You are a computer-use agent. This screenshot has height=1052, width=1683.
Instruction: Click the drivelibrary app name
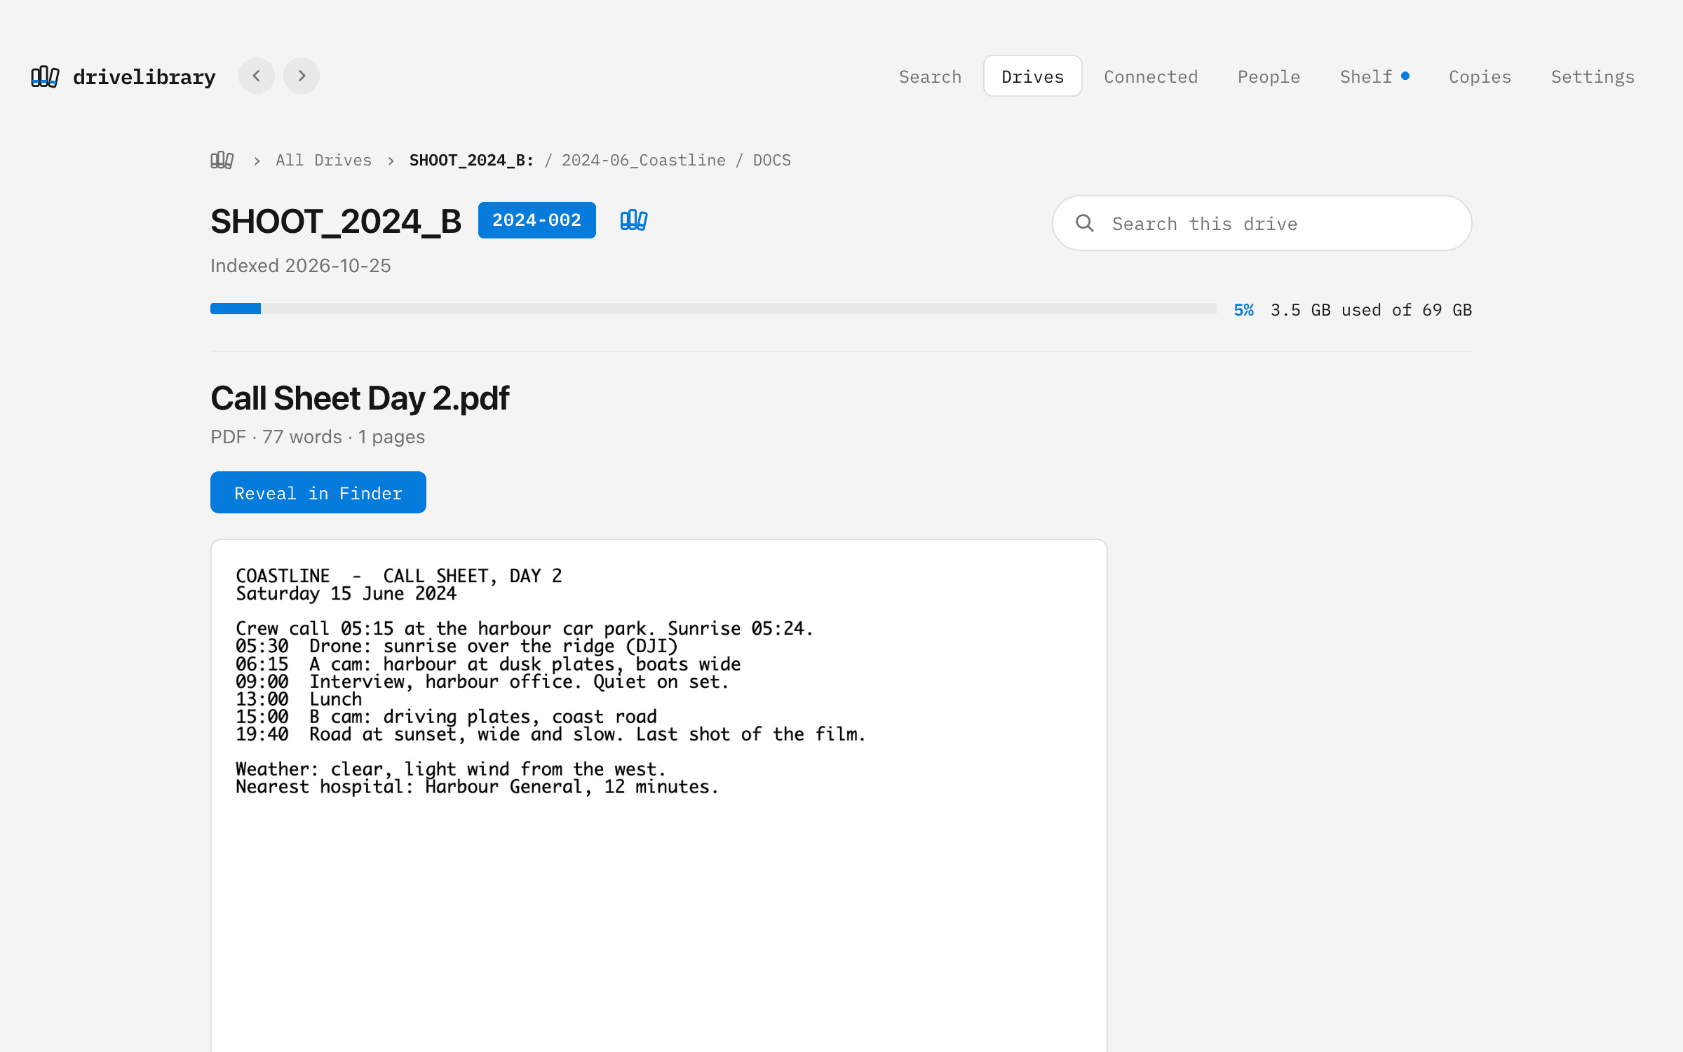click(x=144, y=76)
